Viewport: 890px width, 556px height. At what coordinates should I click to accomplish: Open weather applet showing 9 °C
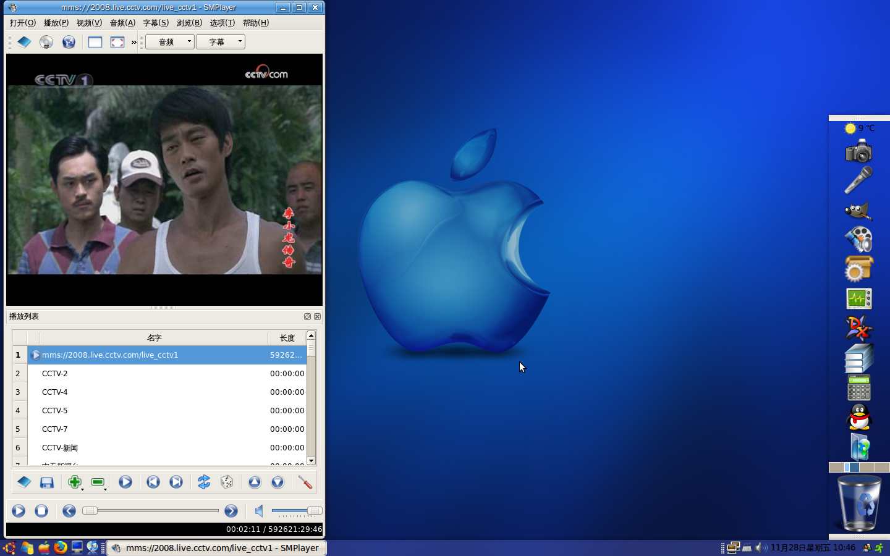(x=860, y=128)
